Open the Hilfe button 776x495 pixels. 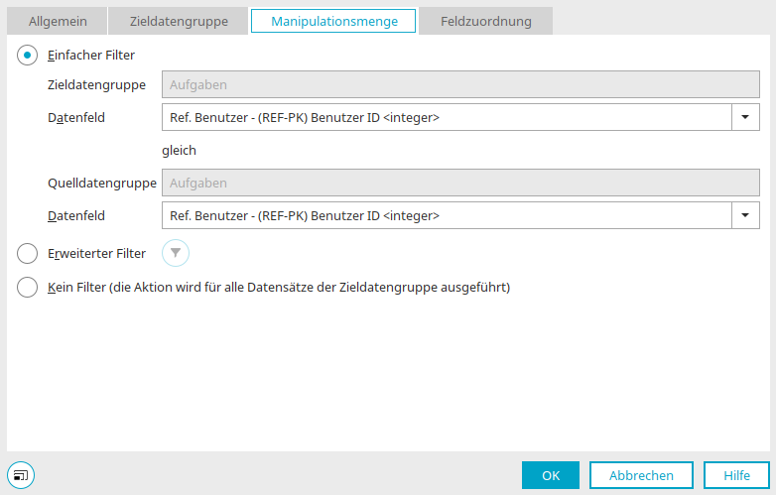[x=736, y=475]
